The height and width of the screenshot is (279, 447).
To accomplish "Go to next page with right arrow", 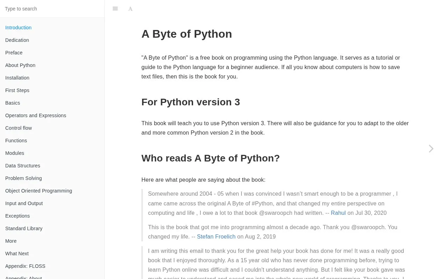I will (431, 149).
